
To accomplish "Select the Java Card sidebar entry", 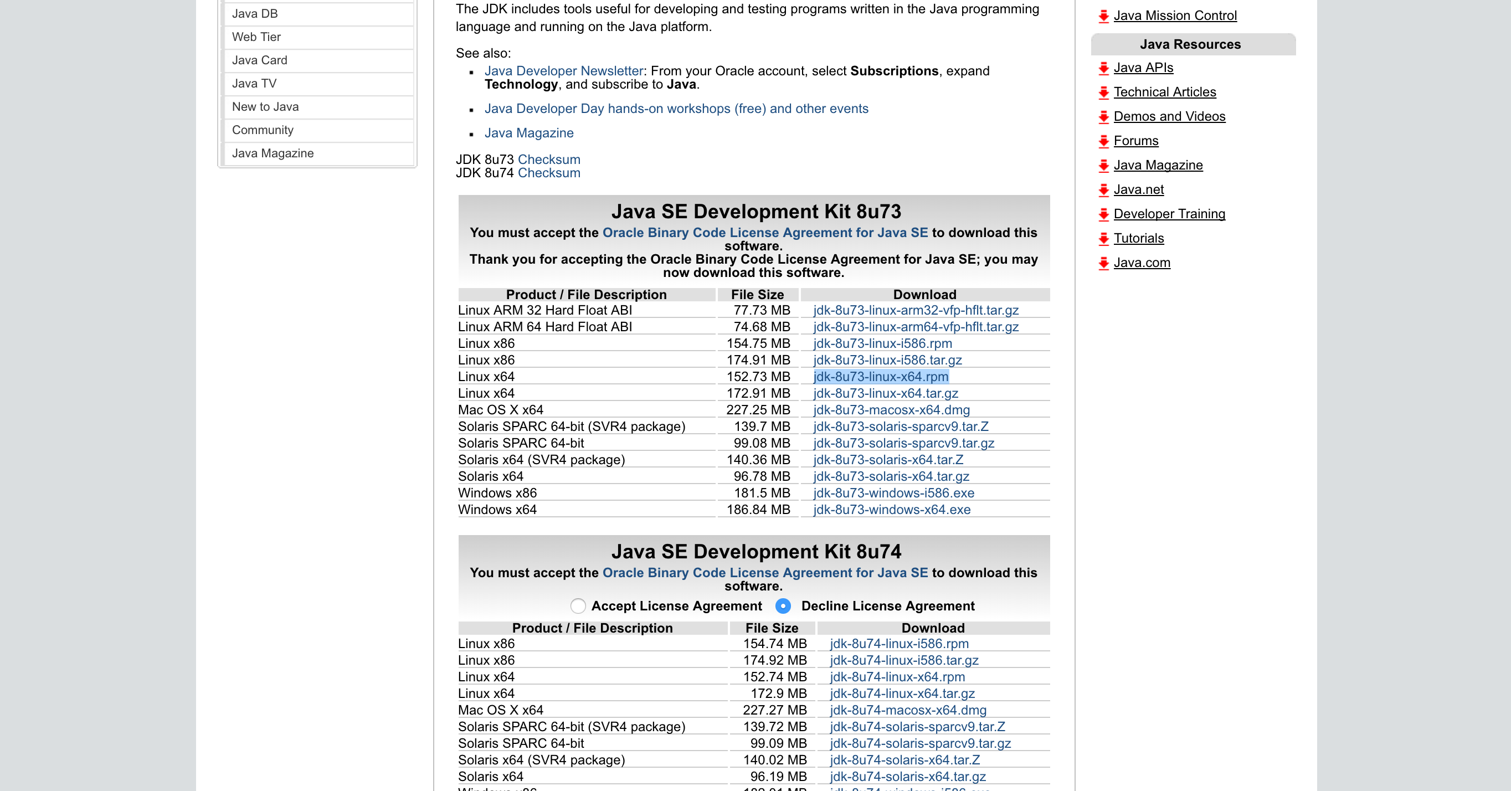I will click(x=260, y=60).
